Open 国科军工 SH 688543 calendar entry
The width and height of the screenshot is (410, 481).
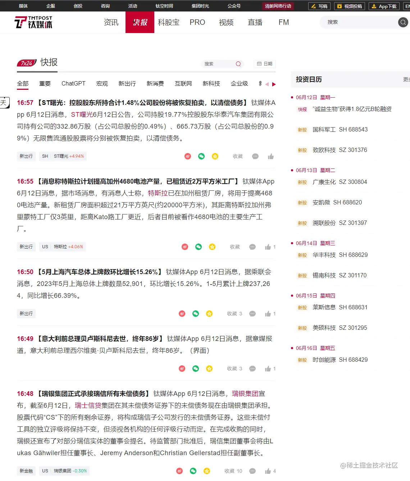[340, 130]
